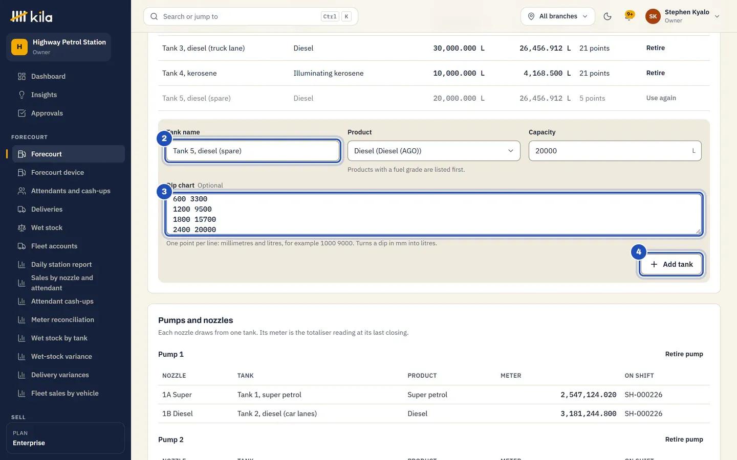
Task: Open the All branches dropdown
Action: [557, 16]
